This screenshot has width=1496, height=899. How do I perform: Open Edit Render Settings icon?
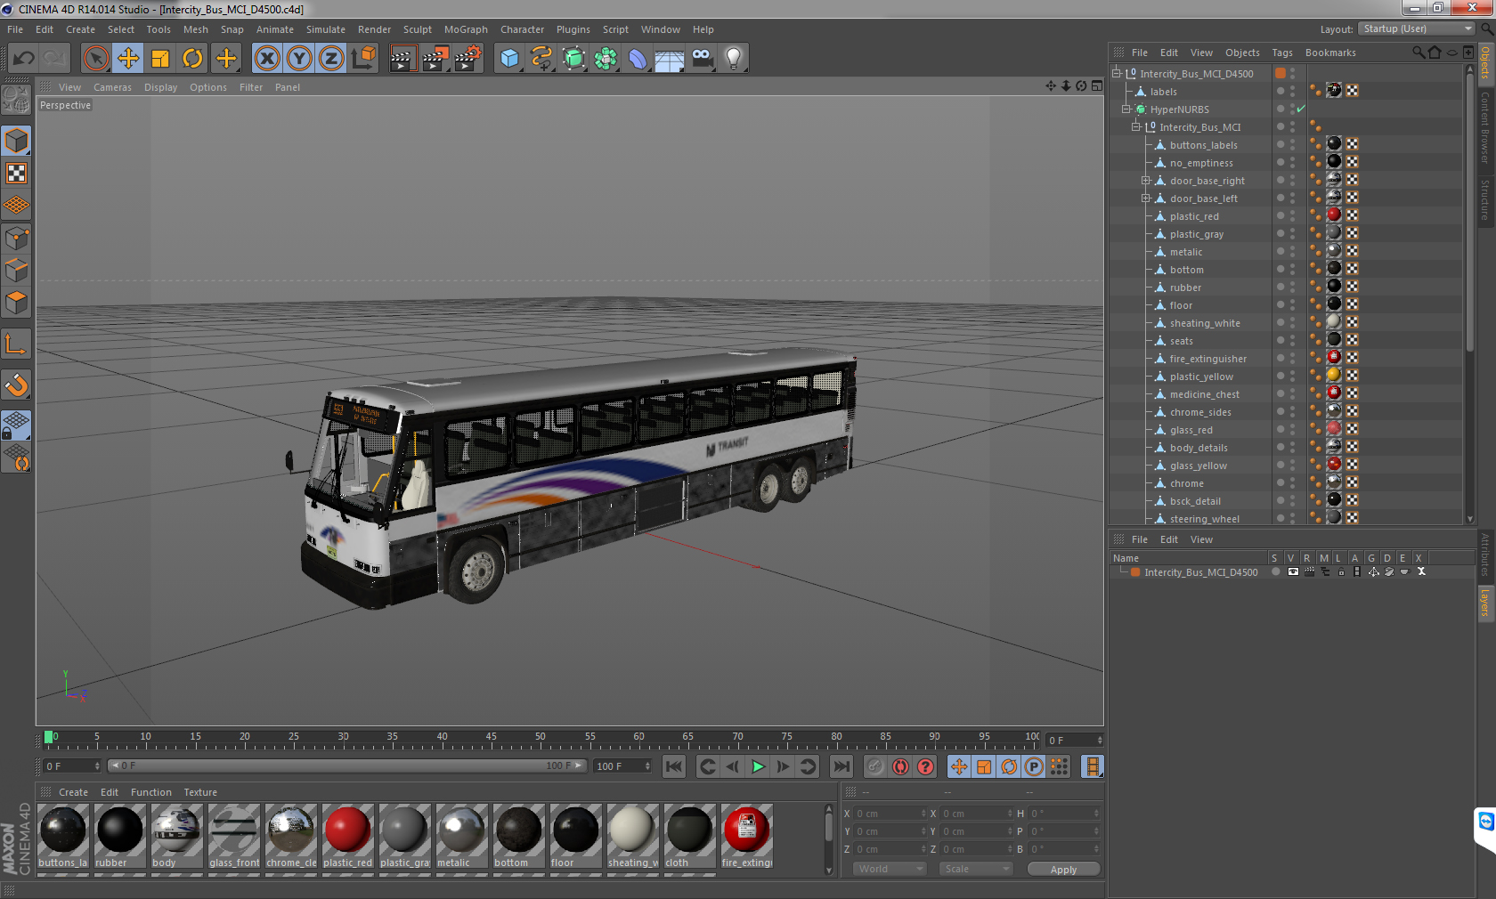(468, 59)
